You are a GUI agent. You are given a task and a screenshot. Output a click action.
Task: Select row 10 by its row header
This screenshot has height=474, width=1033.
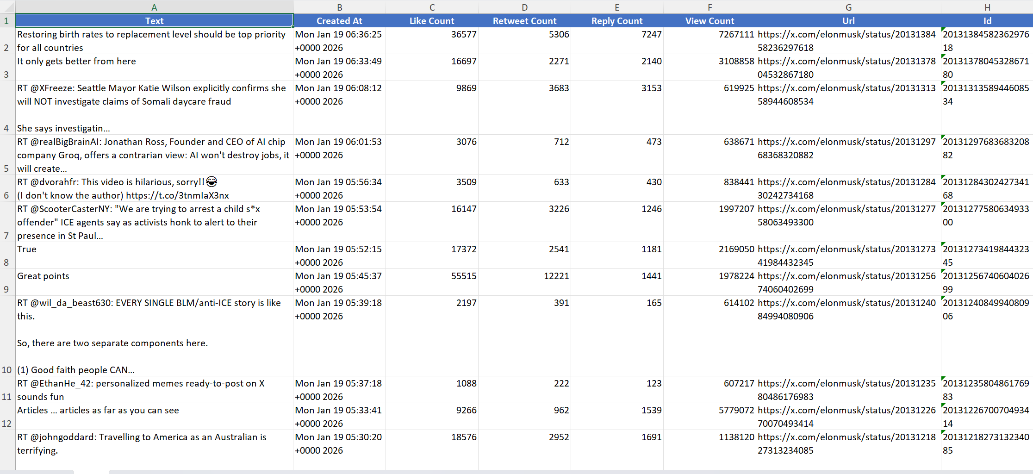pos(7,336)
